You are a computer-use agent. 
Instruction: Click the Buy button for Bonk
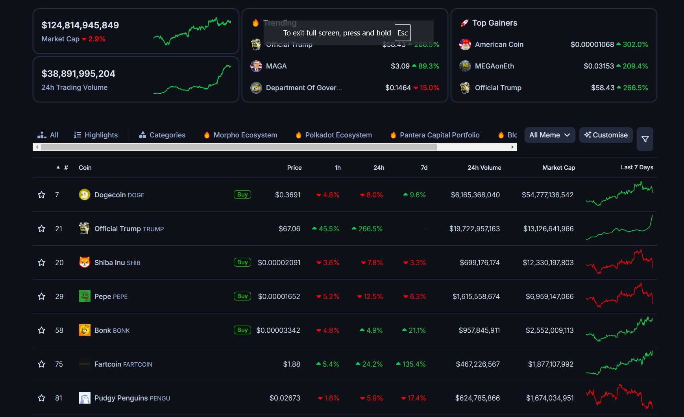tap(242, 330)
